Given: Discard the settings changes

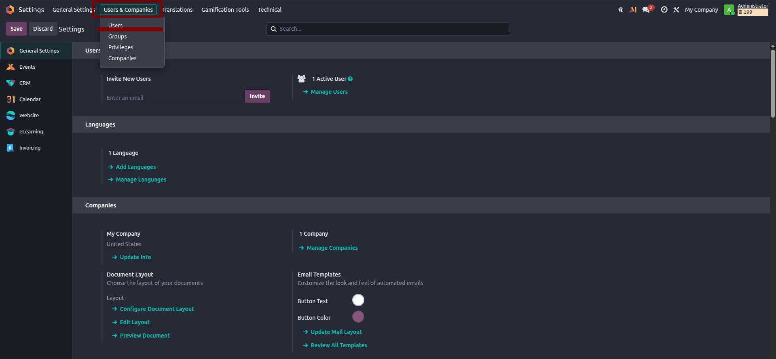Looking at the screenshot, I should (x=43, y=29).
